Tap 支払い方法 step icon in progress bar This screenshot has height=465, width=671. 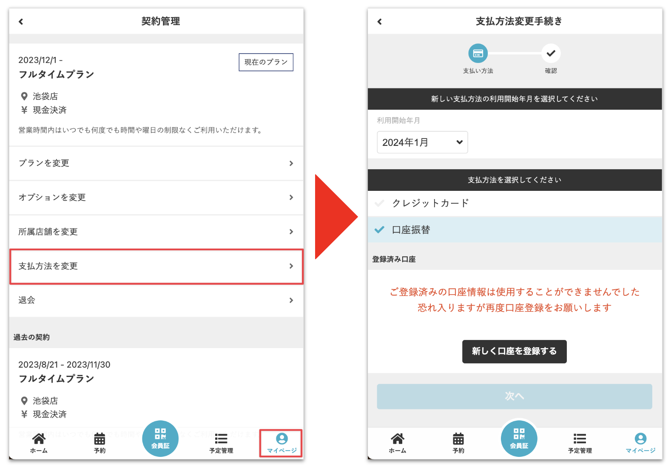[x=478, y=54]
